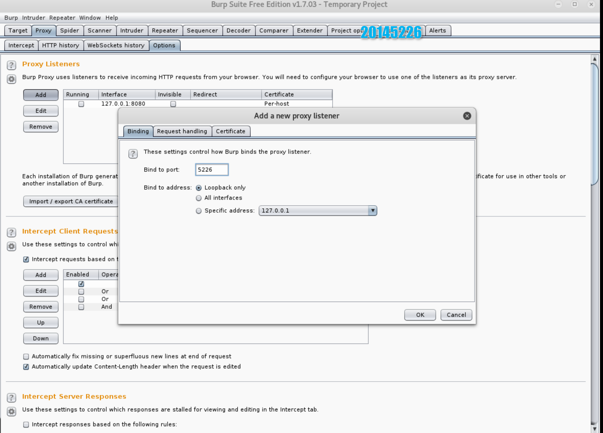Switch to Intercept sub-tab
Screen dimensions: 603x433
[x=21, y=46]
